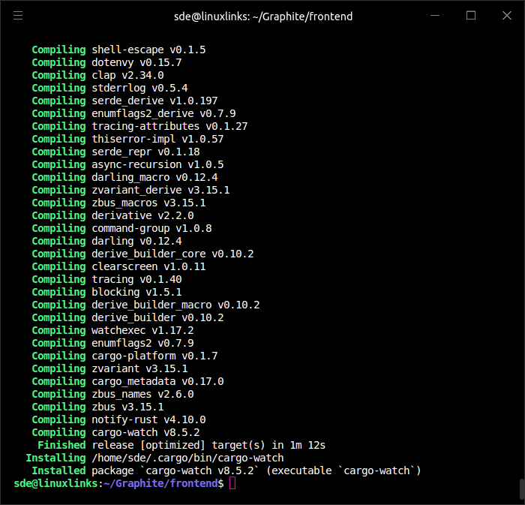The image size is (525, 505).
Task: Open the terminal hamburger menu
Action: tap(18, 16)
